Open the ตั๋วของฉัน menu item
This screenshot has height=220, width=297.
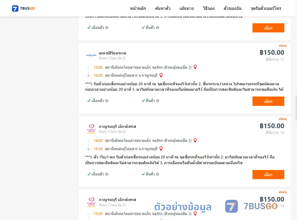pos(232,8)
